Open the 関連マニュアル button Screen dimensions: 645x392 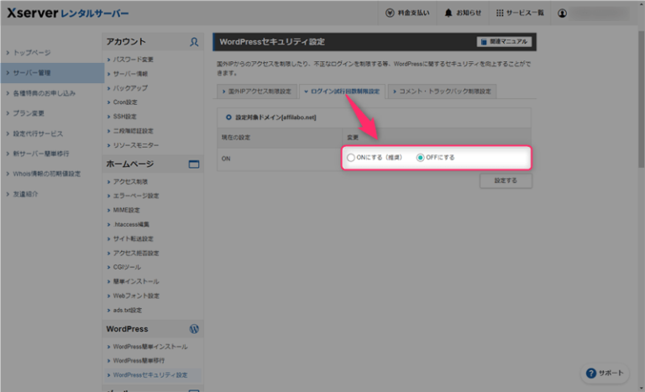pos(504,41)
